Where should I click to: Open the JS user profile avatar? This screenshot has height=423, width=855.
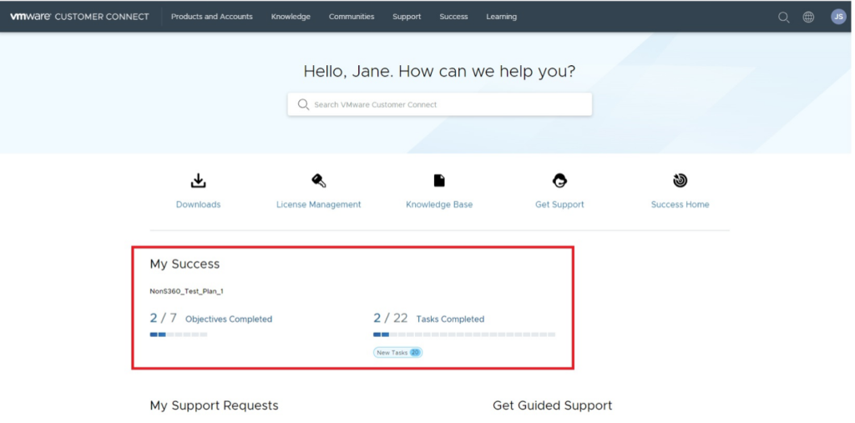click(838, 17)
